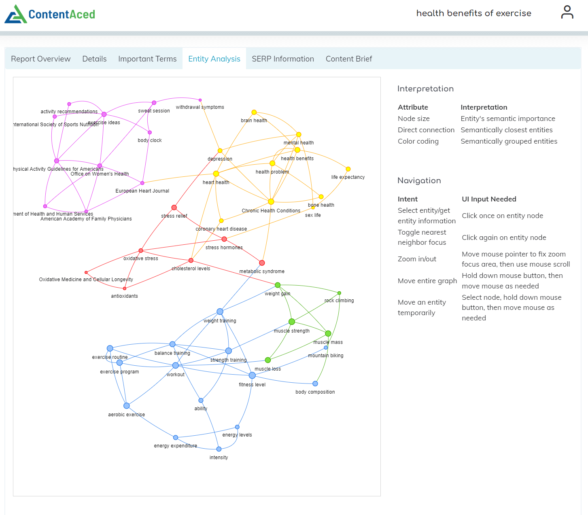The image size is (588, 515).
Task: Select the stress relief node
Action: tap(174, 208)
